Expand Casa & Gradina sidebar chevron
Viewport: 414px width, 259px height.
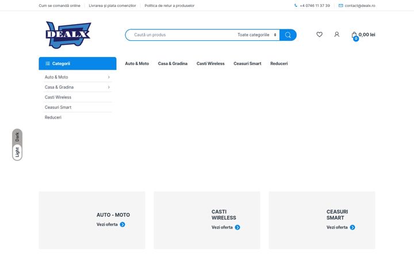pyautogui.click(x=109, y=87)
